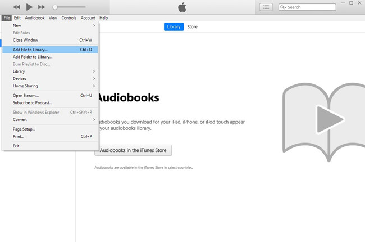Open the View menu
Screen dimensions: 365x242
[53, 18]
